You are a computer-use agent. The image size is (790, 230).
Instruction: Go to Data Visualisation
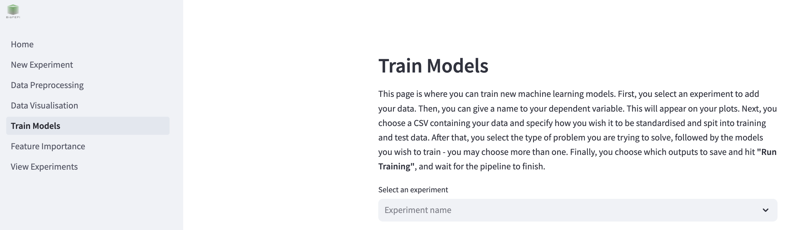[x=44, y=105]
